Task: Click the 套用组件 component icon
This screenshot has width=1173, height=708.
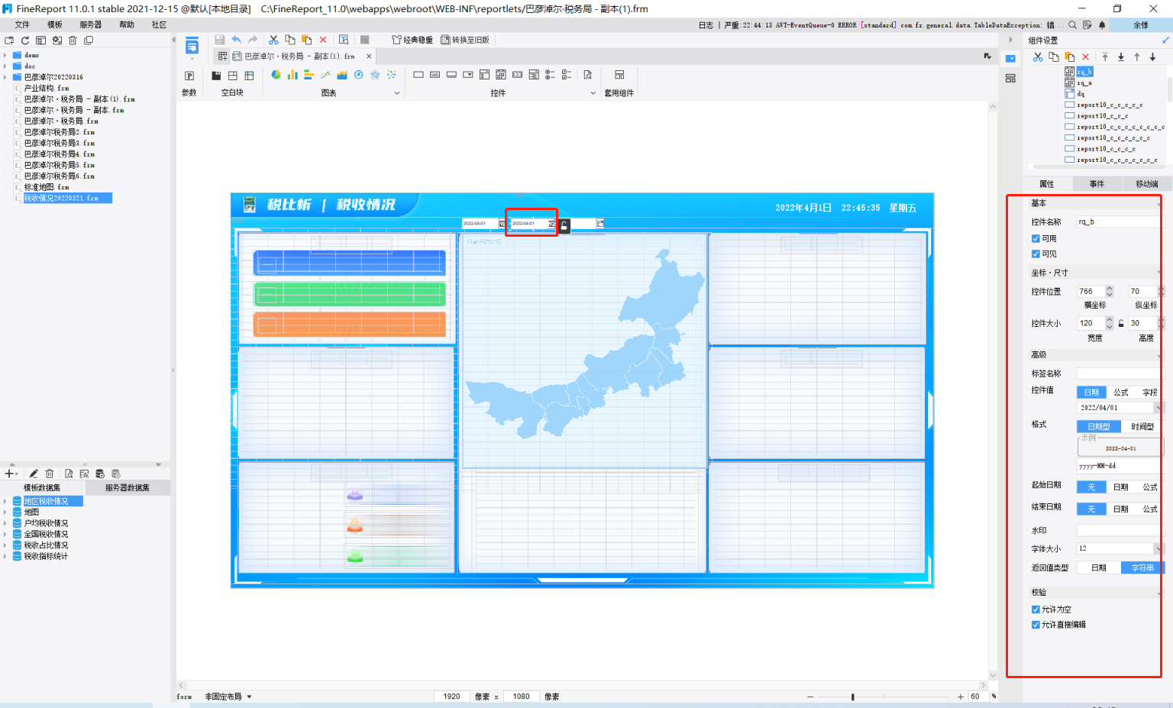Action: 619,75
